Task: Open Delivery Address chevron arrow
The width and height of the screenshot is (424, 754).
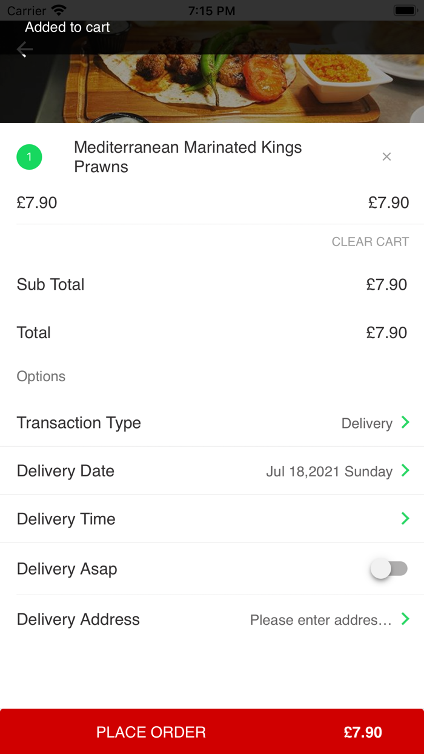Action: (x=405, y=619)
